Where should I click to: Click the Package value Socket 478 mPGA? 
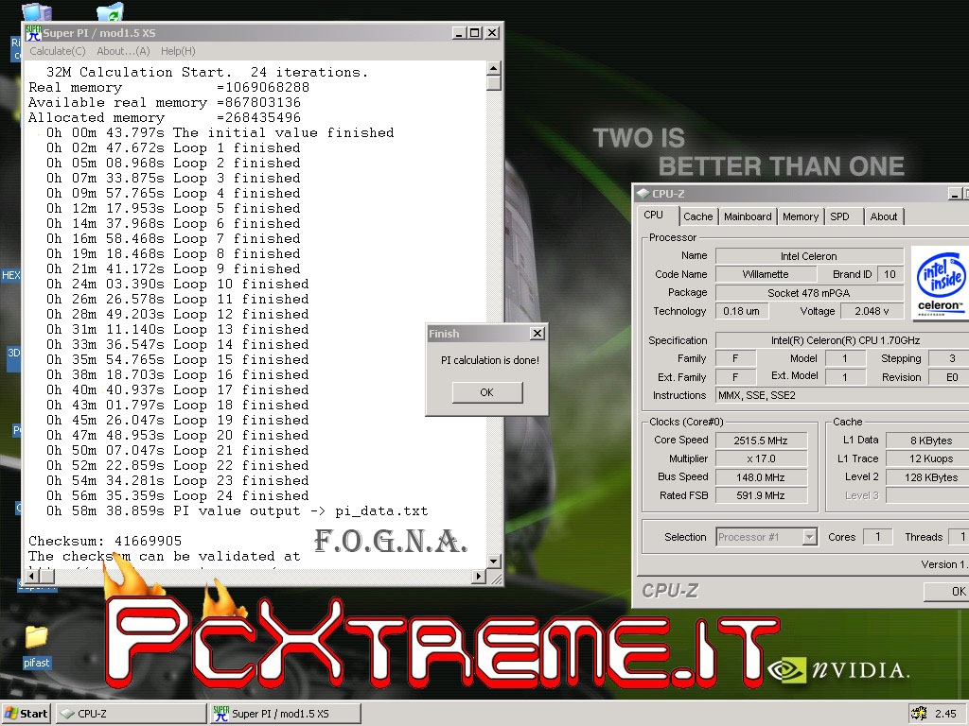(x=809, y=293)
